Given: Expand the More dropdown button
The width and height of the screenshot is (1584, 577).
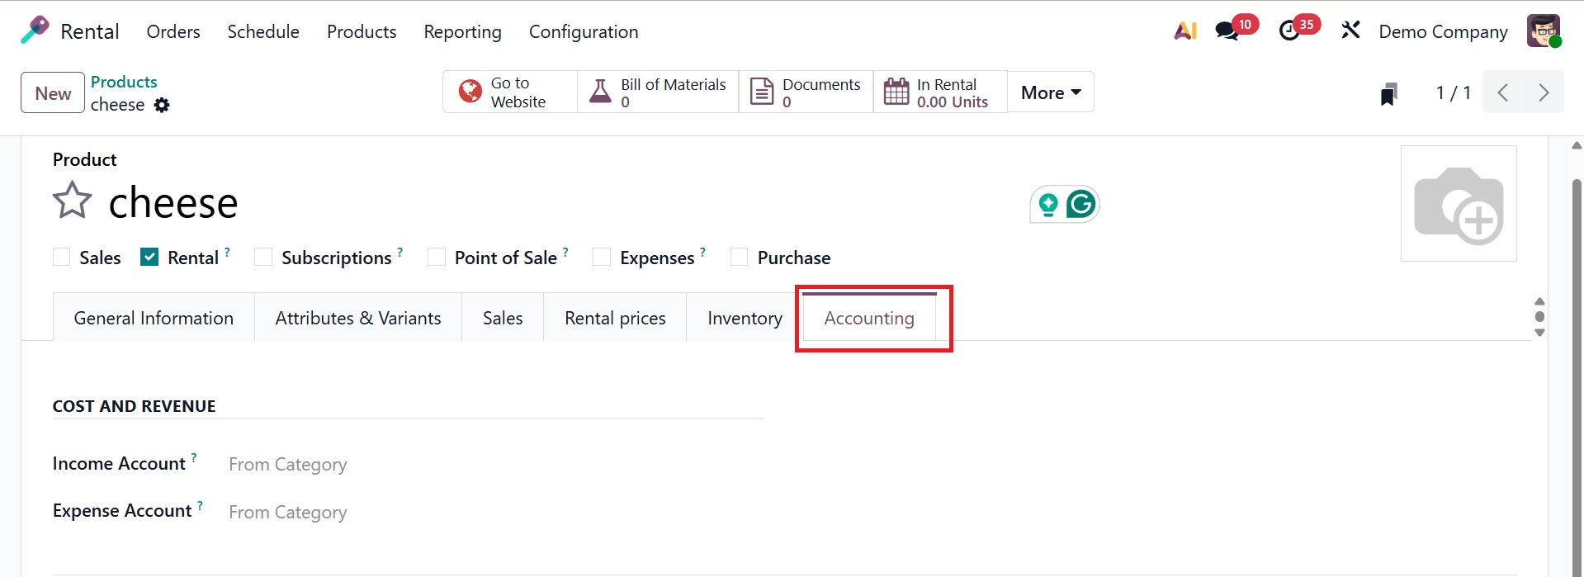Looking at the screenshot, I should [x=1050, y=92].
